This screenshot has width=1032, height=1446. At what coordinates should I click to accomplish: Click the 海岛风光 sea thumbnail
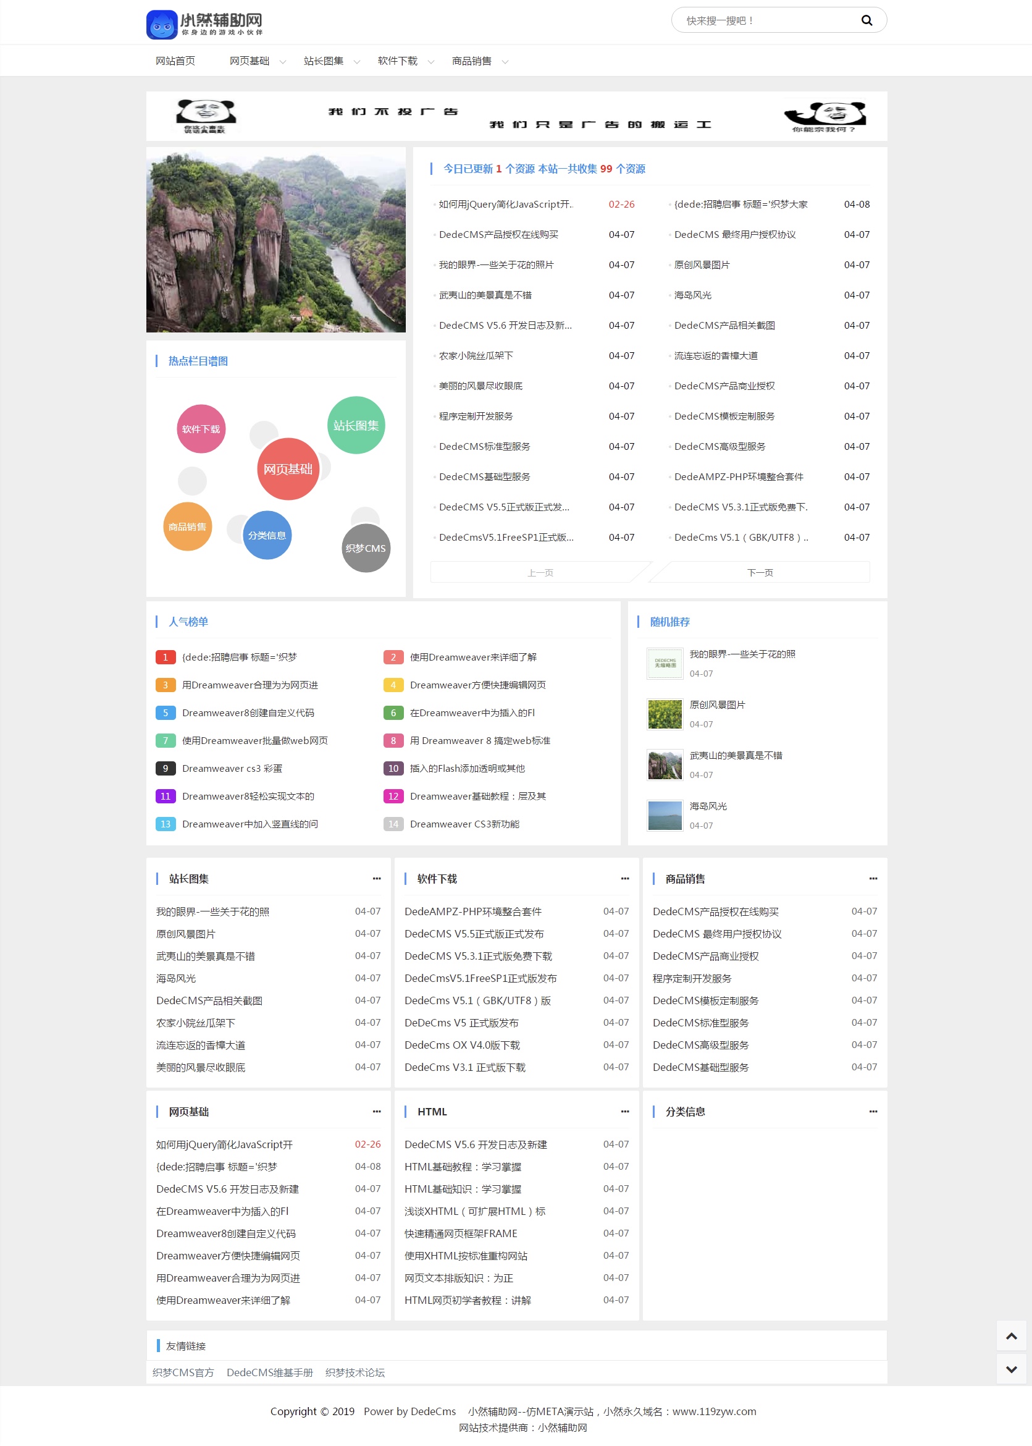(x=665, y=815)
